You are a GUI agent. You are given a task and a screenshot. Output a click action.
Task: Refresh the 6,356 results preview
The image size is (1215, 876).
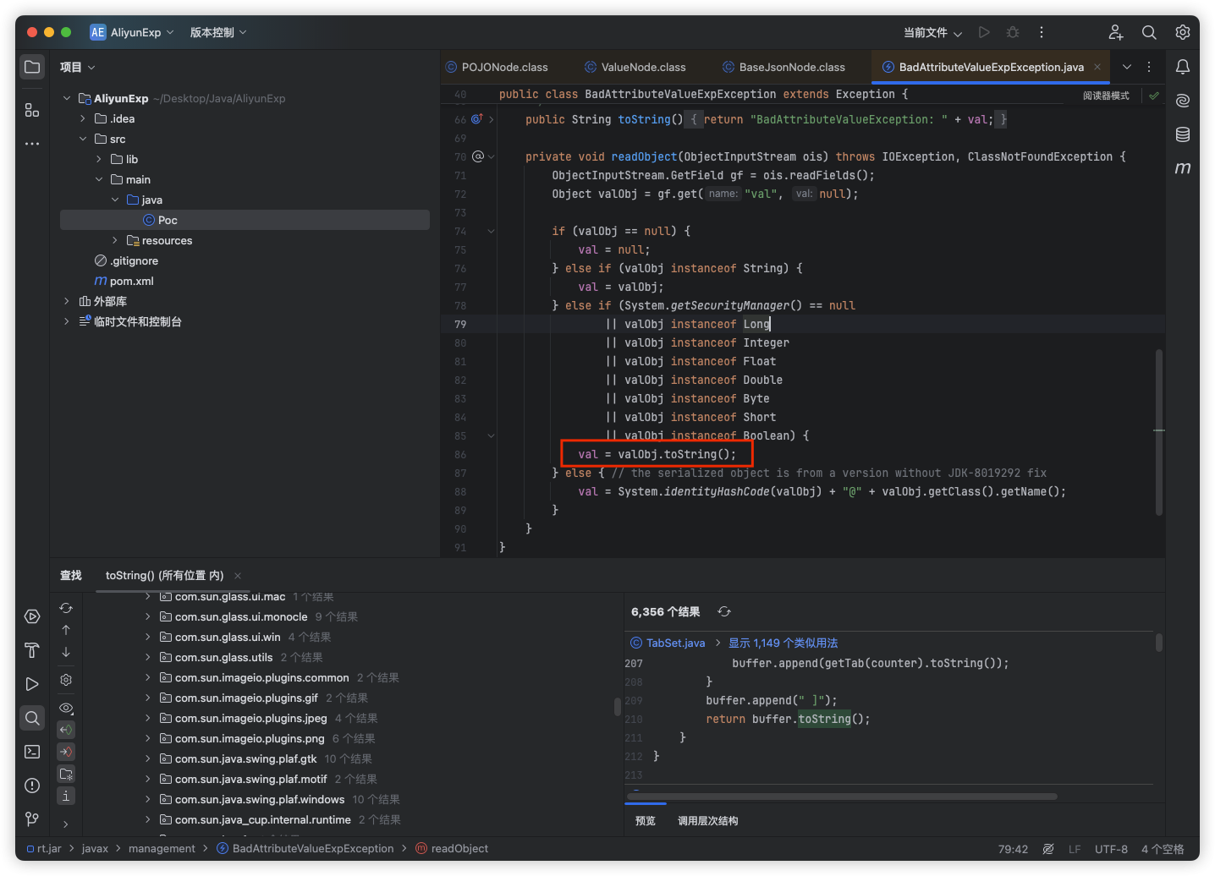coord(724,611)
